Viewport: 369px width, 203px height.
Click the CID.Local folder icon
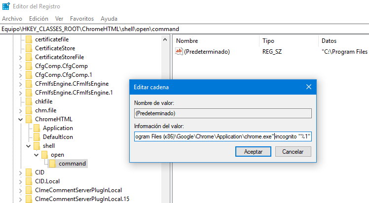[x=29, y=181]
